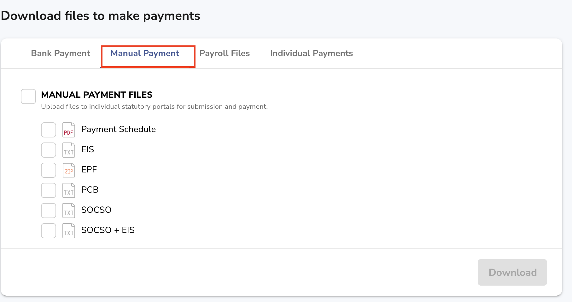
Task: Click the PDF icon for Payment Schedule
Action: [x=68, y=130]
